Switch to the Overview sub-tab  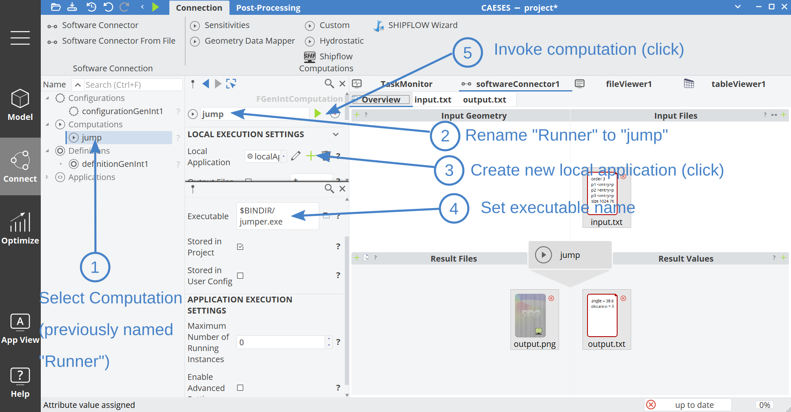[381, 100]
